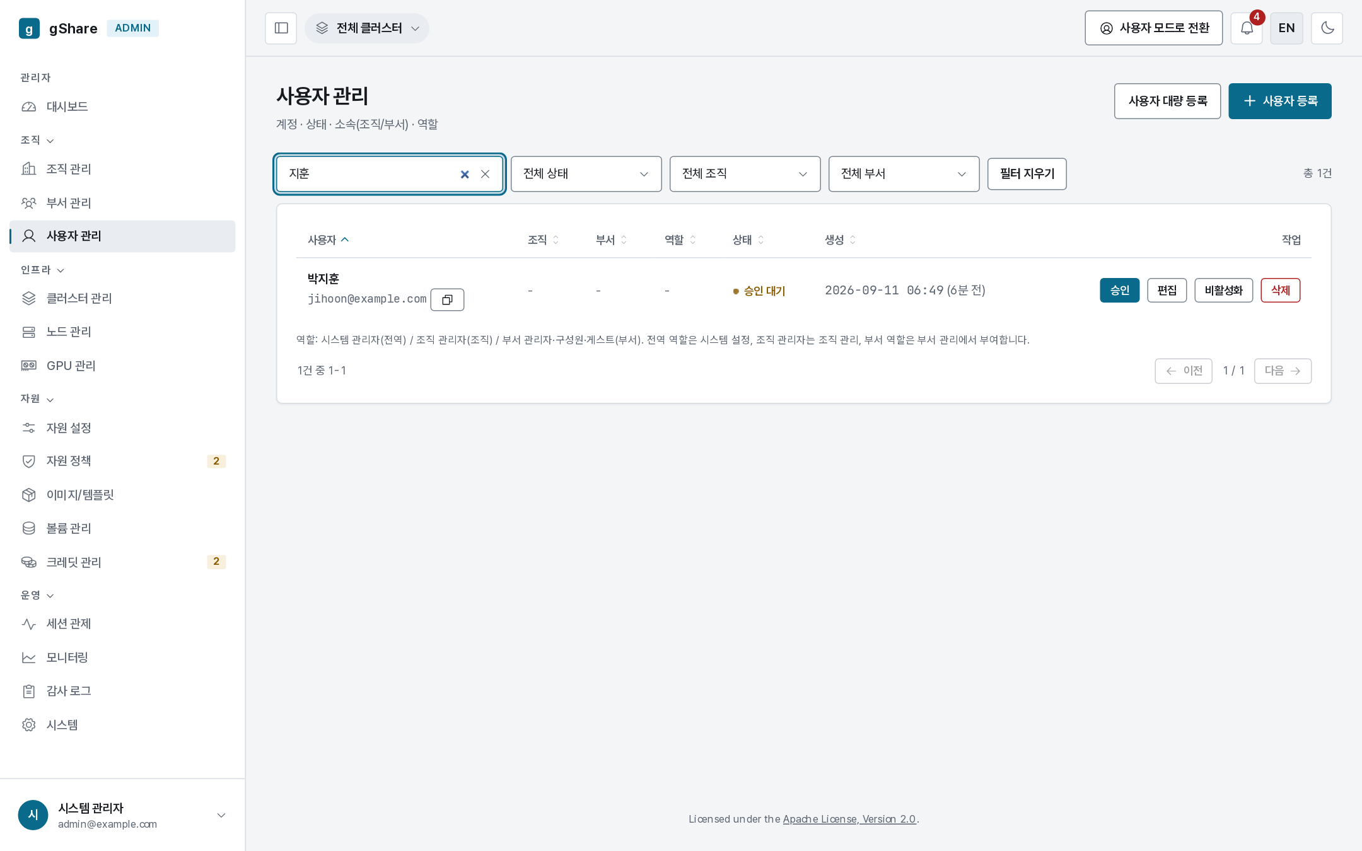Click the 필터 지우기 button
The image size is (1362, 851).
pos(1027,174)
